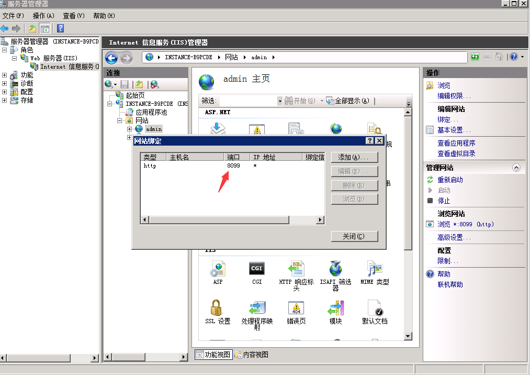
Task: Open the HTTP 响应标头 feature
Action: [x=296, y=275]
